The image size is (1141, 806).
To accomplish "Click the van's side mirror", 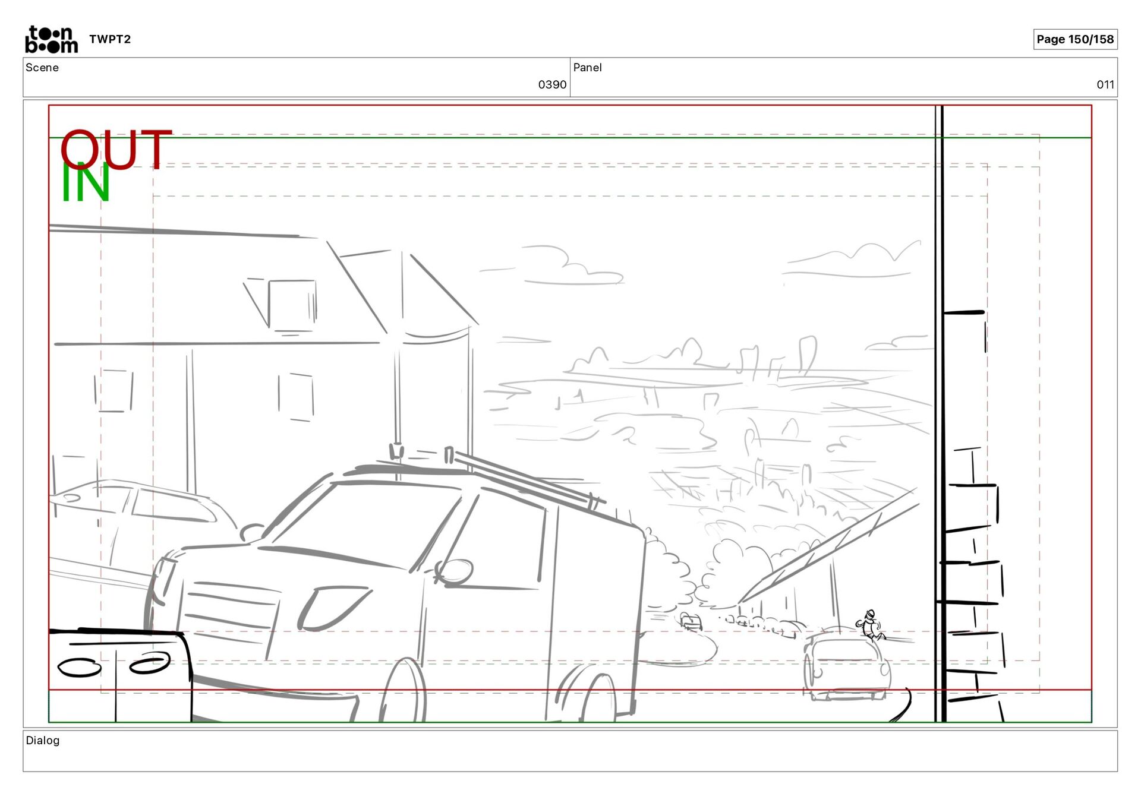I will tap(456, 571).
